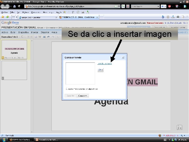Click the green add-bookmark star icon

[x=8, y=17]
